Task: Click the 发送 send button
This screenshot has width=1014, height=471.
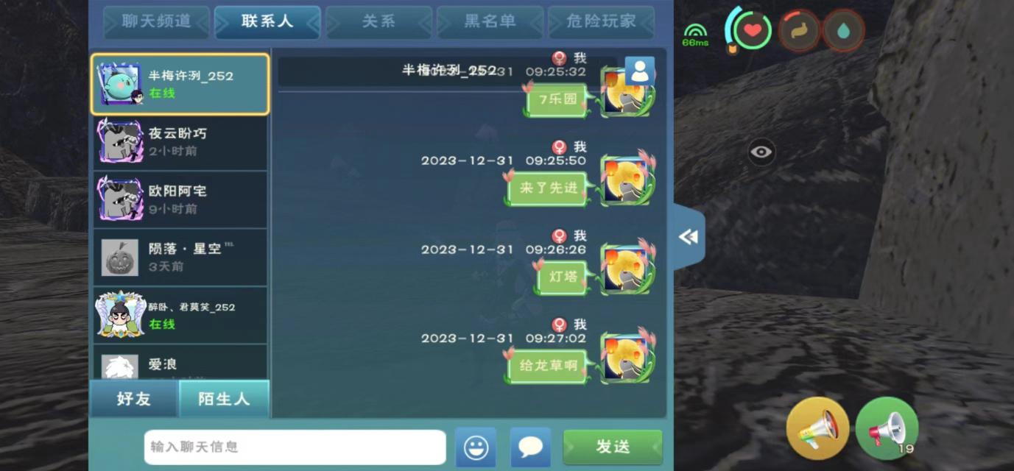Action: pos(613,447)
